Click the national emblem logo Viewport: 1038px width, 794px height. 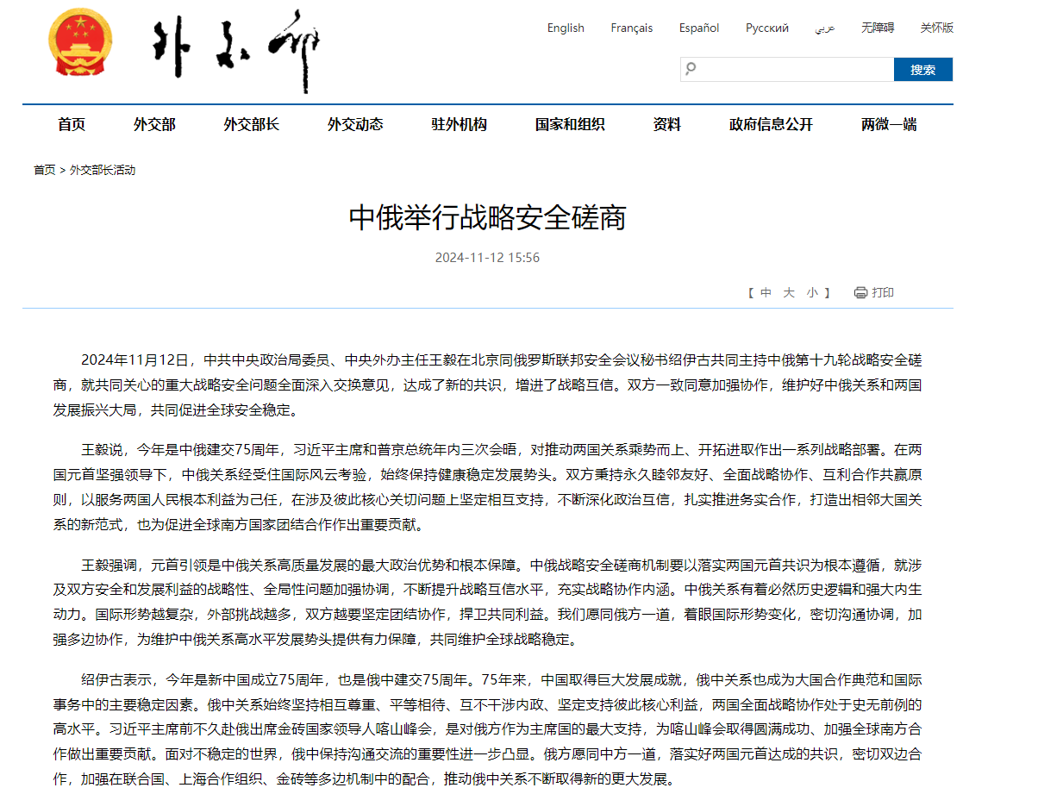click(80, 45)
